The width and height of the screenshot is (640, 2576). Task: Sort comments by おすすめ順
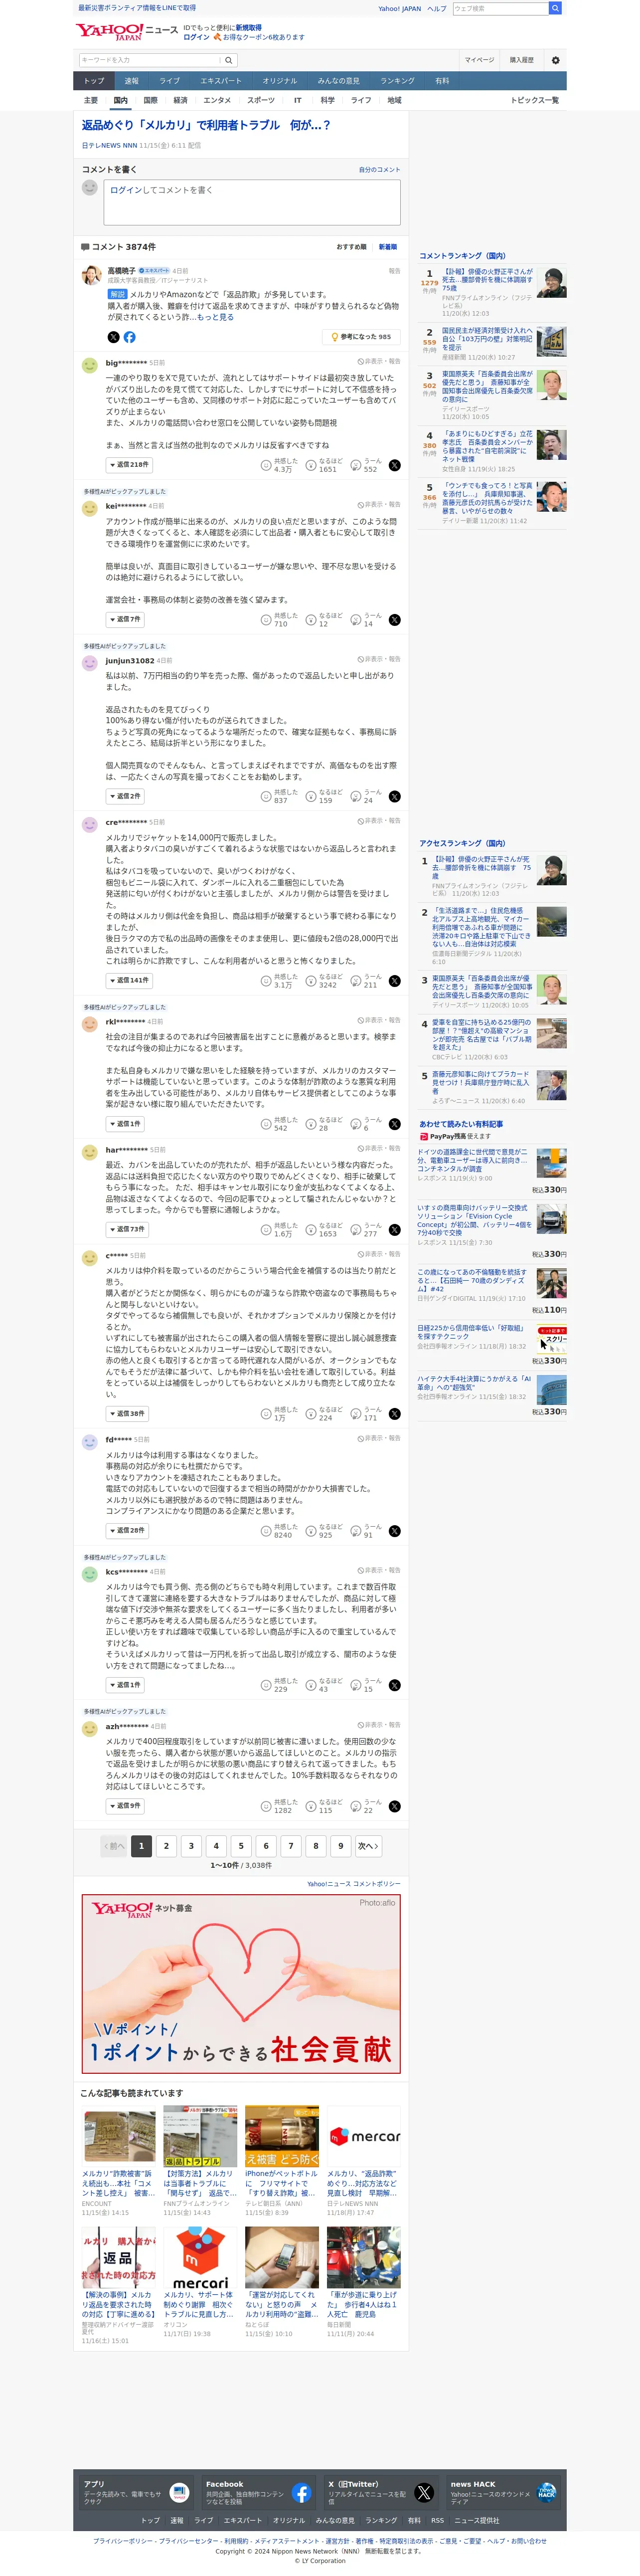(x=351, y=247)
